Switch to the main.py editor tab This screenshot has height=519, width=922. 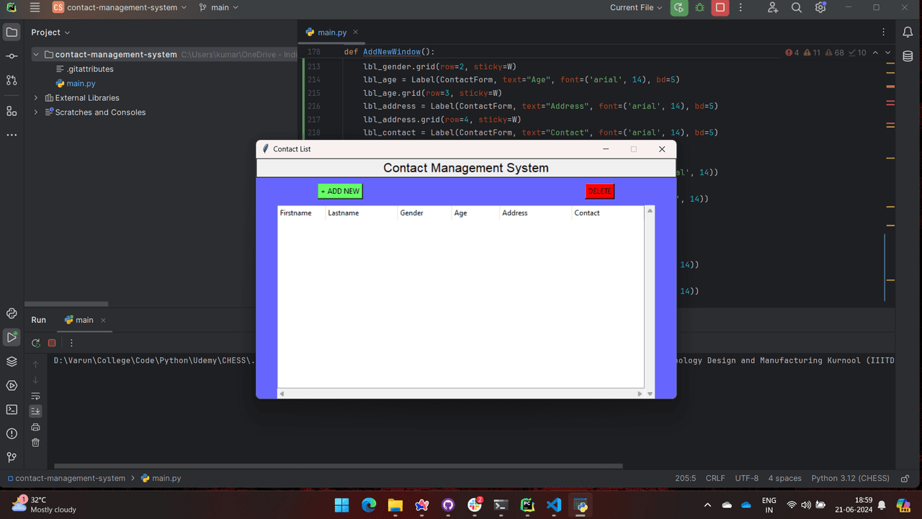[x=331, y=32]
